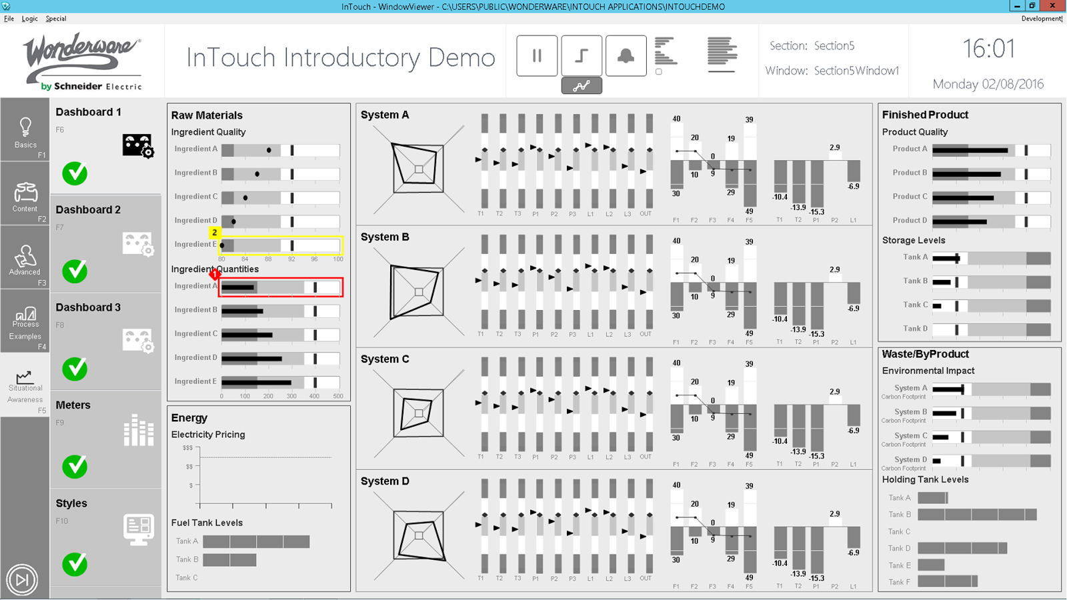Open the Special menu
The image size is (1067, 600).
(x=56, y=19)
